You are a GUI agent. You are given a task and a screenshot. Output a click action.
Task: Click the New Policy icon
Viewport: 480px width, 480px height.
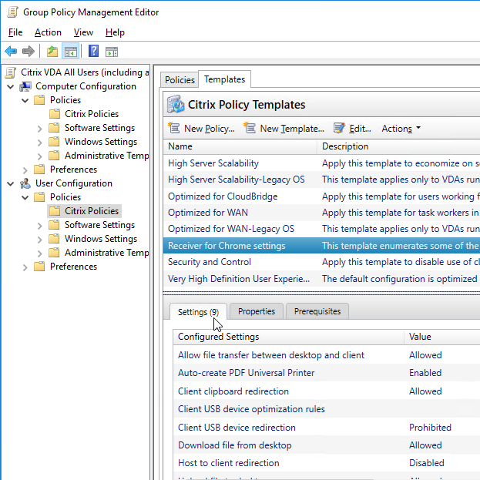point(174,128)
